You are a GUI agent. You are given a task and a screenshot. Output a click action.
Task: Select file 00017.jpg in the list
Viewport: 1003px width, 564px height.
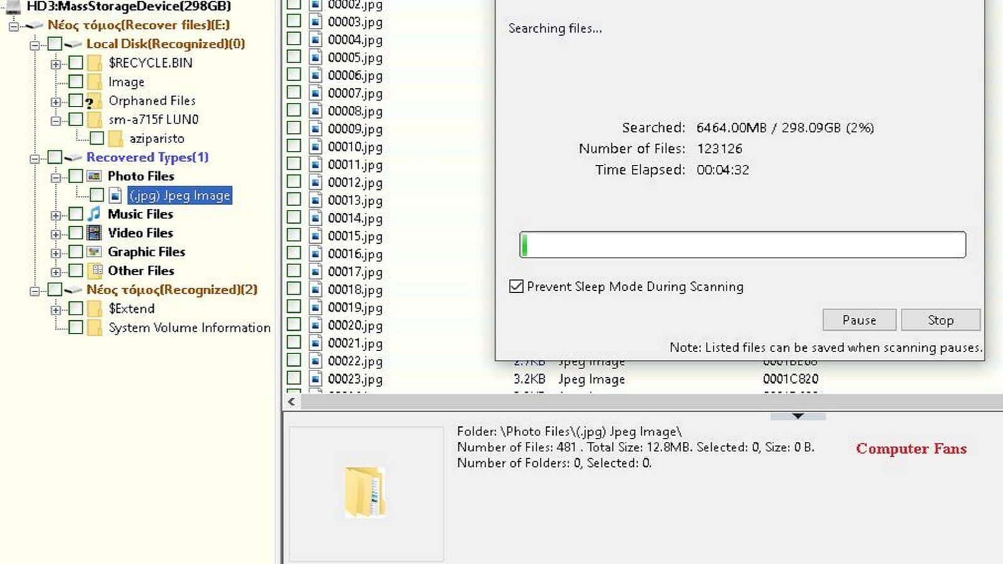point(355,271)
